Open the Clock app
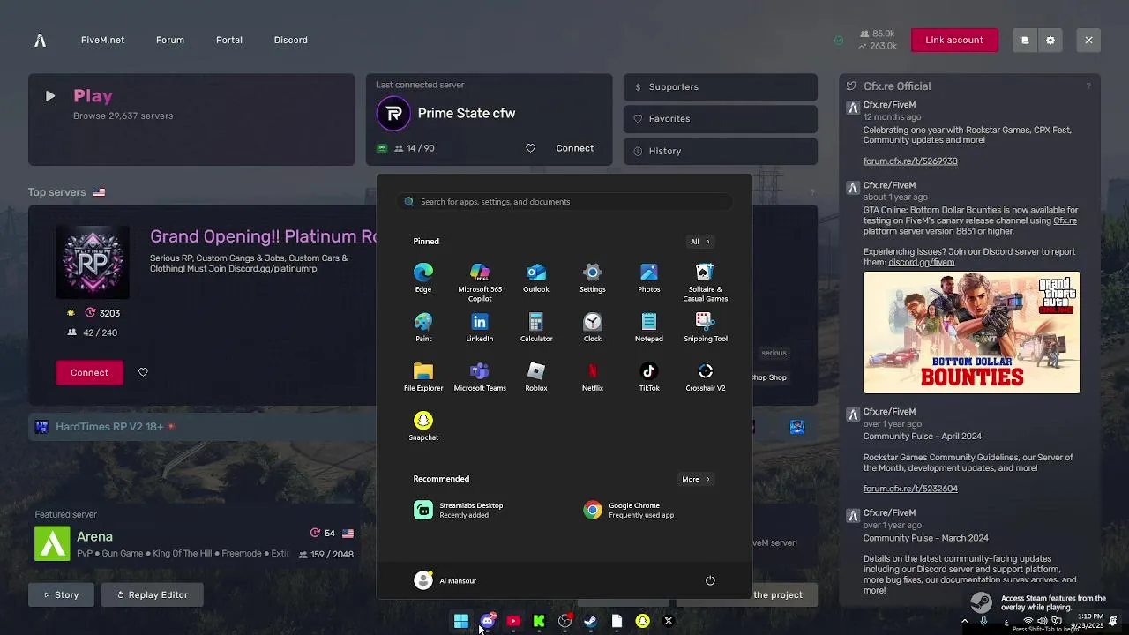The width and height of the screenshot is (1129, 635). pyautogui.click(x=593, y=326)
